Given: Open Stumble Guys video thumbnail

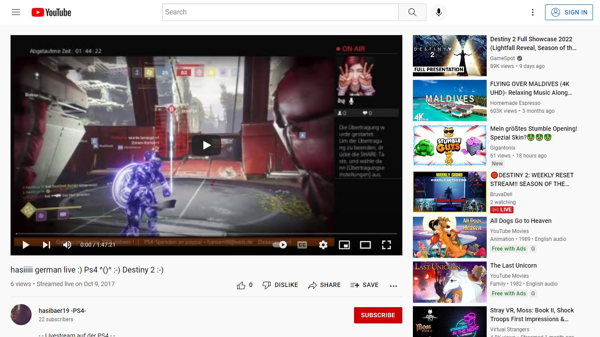Looking at the screenshot, I should (x=450, y=145).
